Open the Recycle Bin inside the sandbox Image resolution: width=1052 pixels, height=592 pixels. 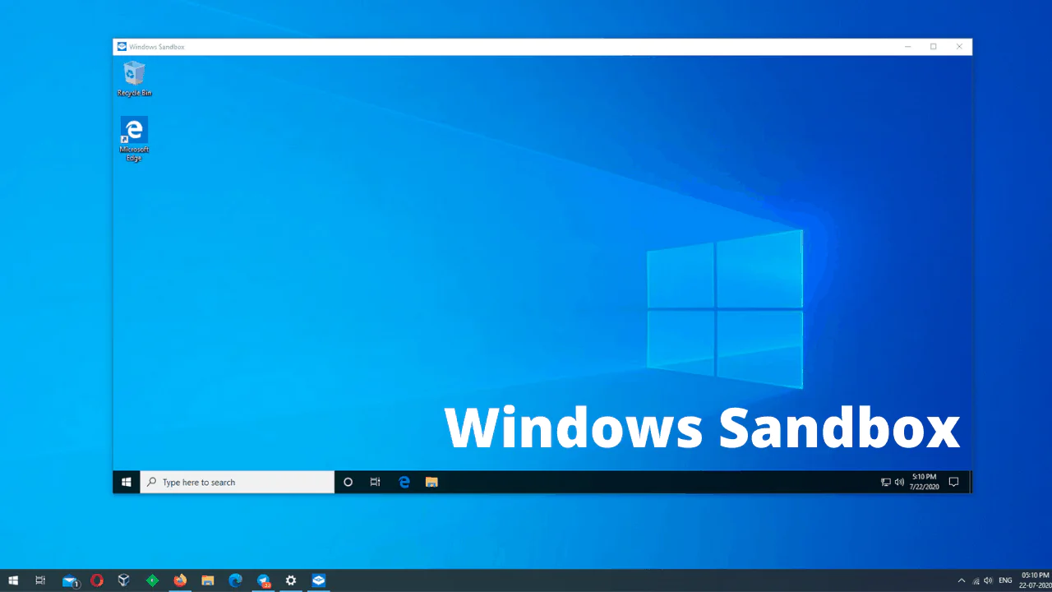134,79
